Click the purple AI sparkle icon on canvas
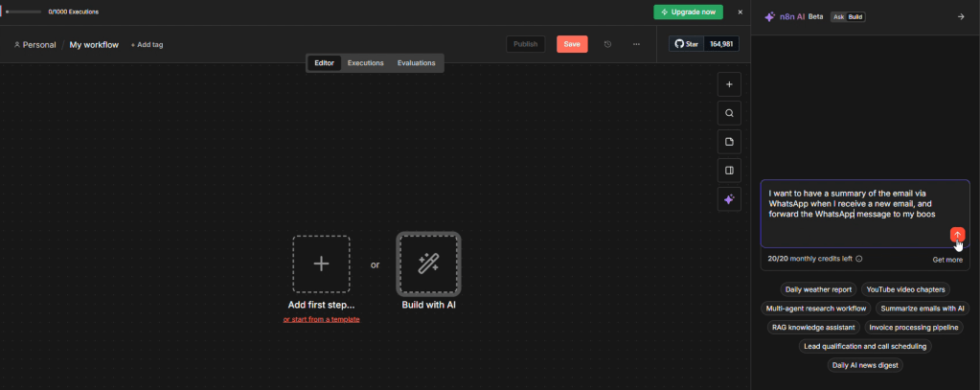Viewport: 980px width, 390px height. (729, 199)
